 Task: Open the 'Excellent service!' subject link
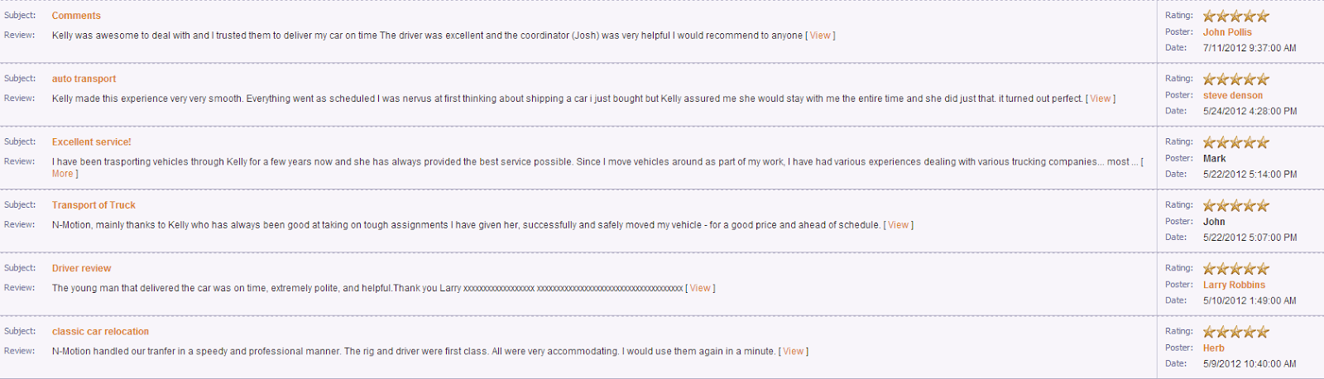tap(91, 142)
